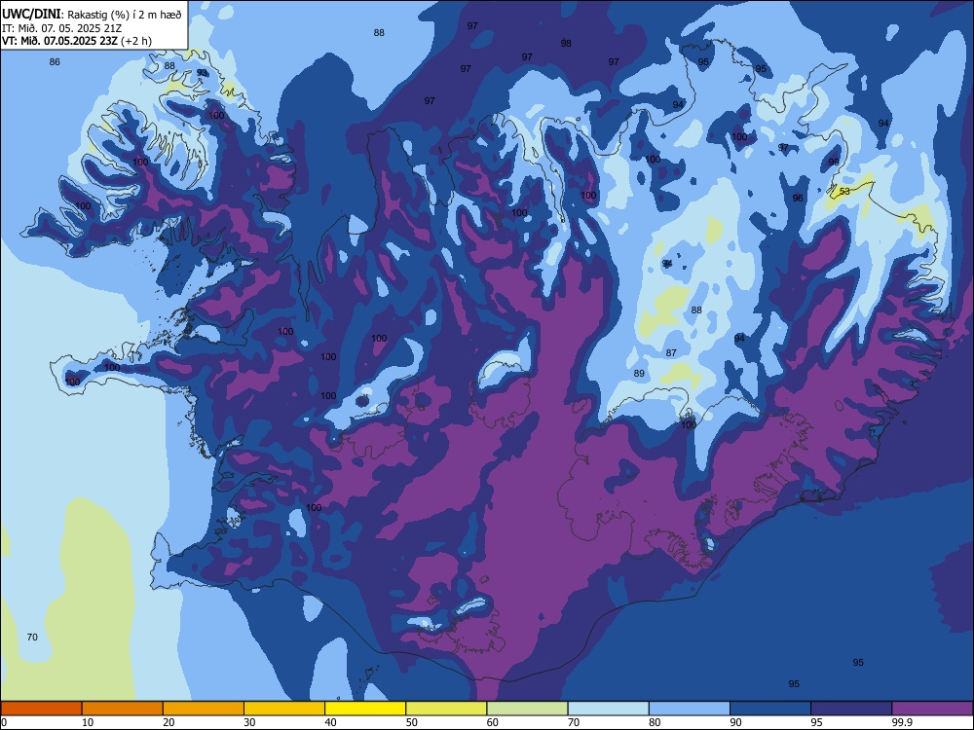Select the 53 humidity value on yellow patch
The height and width of the screenshot is (730, 974).
[844, 192]
